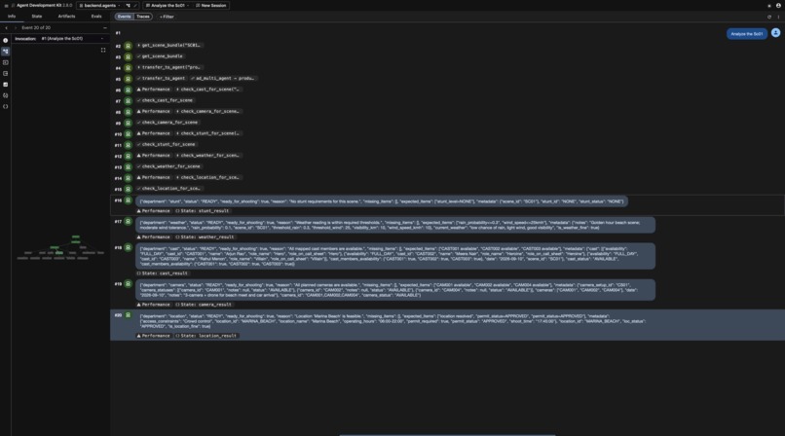Click the curly braces icon in the sidebar
The width and height of the screenshot is (785, 436).
(6, 106)
